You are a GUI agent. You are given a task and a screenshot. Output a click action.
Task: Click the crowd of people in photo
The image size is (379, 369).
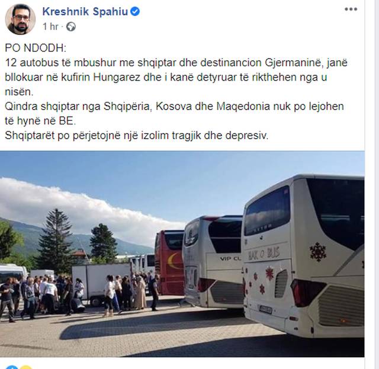pyautogui.click(x=78, y=296)
